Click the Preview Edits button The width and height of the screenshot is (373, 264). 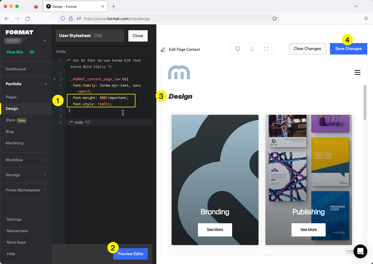pyautogui.click(x=131, y=254)
